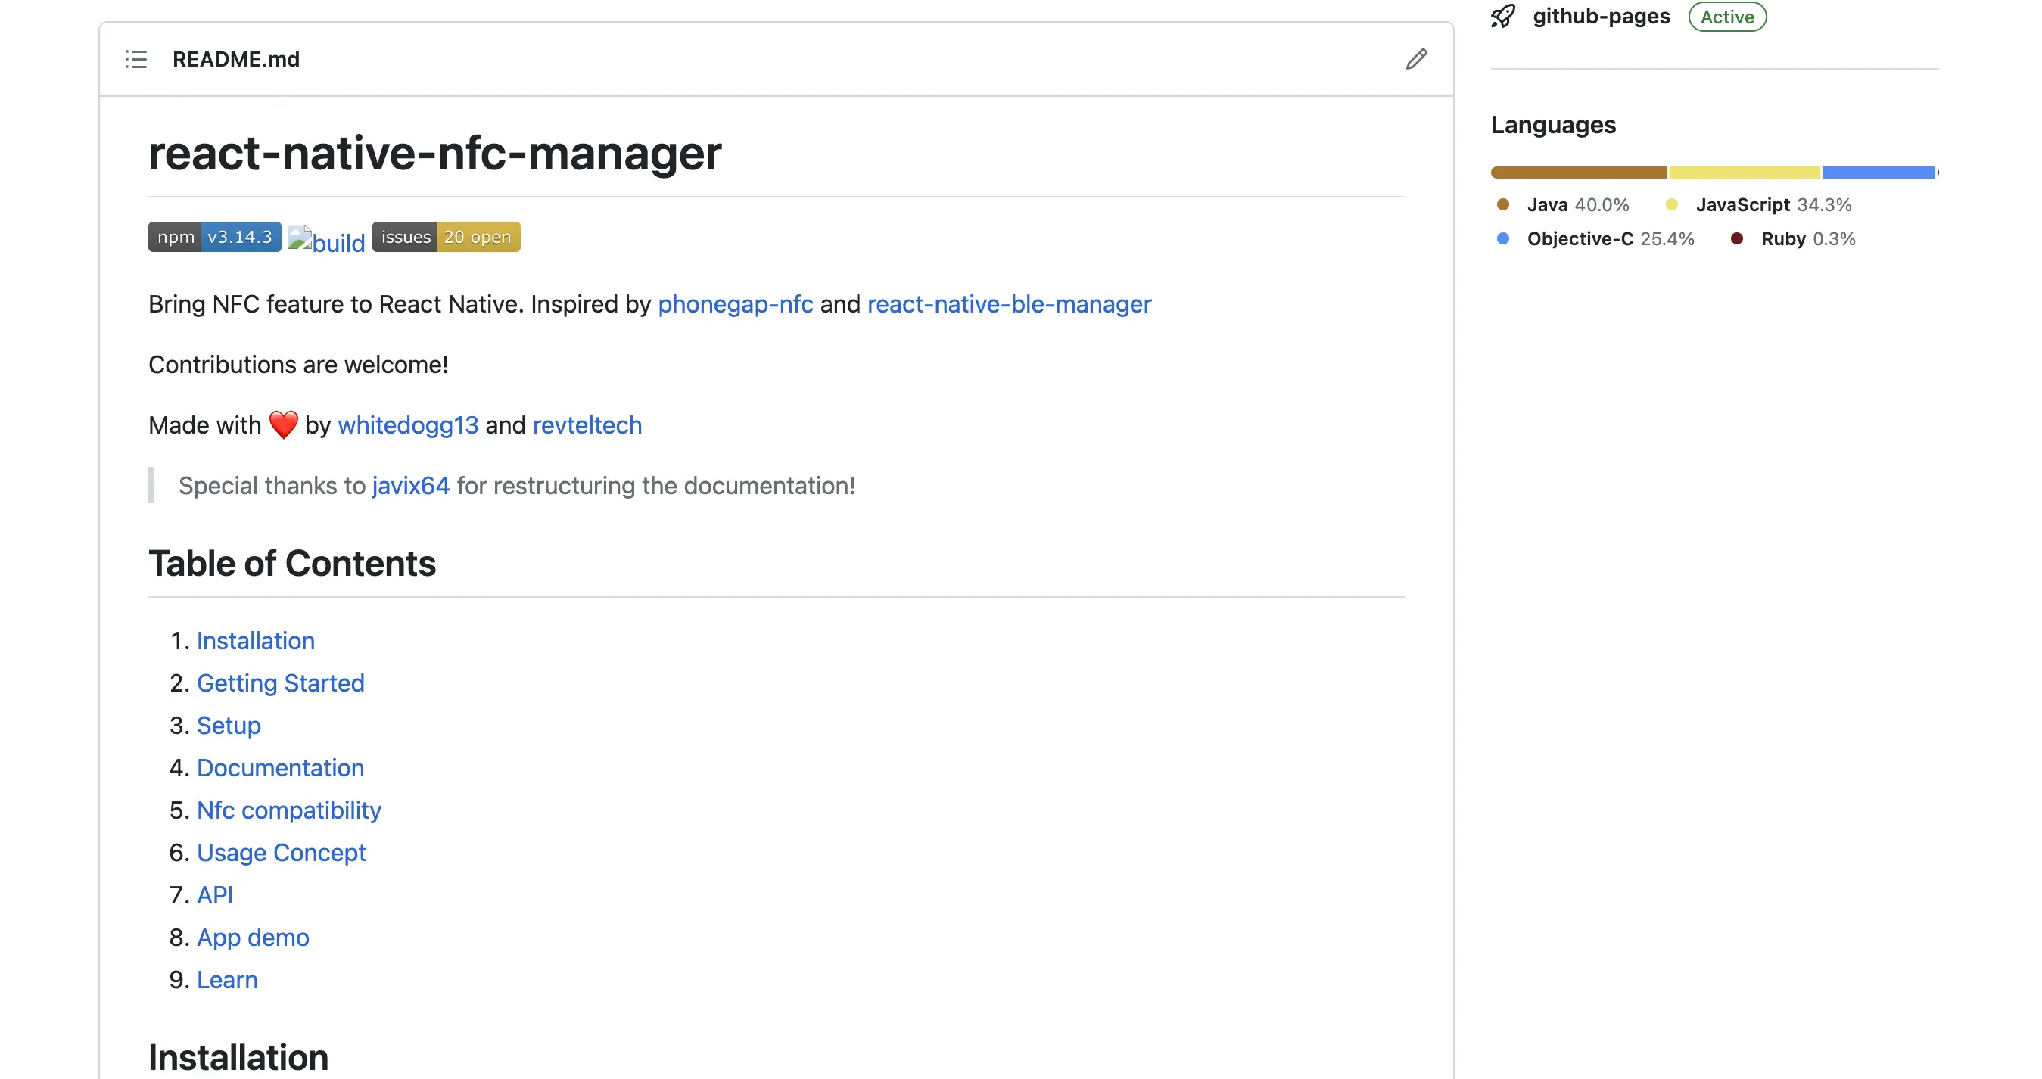Jump to the Documentation section
This screenshot has width=2042, height=1079.
tap(281, 768)
